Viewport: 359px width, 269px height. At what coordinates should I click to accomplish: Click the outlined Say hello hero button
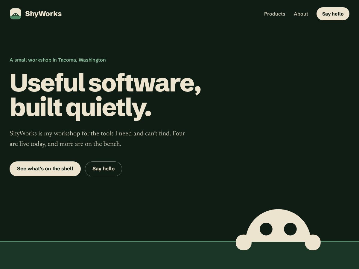(104, 169)
